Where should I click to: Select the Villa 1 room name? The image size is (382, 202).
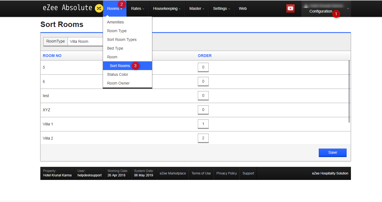[x=48, y=124]
